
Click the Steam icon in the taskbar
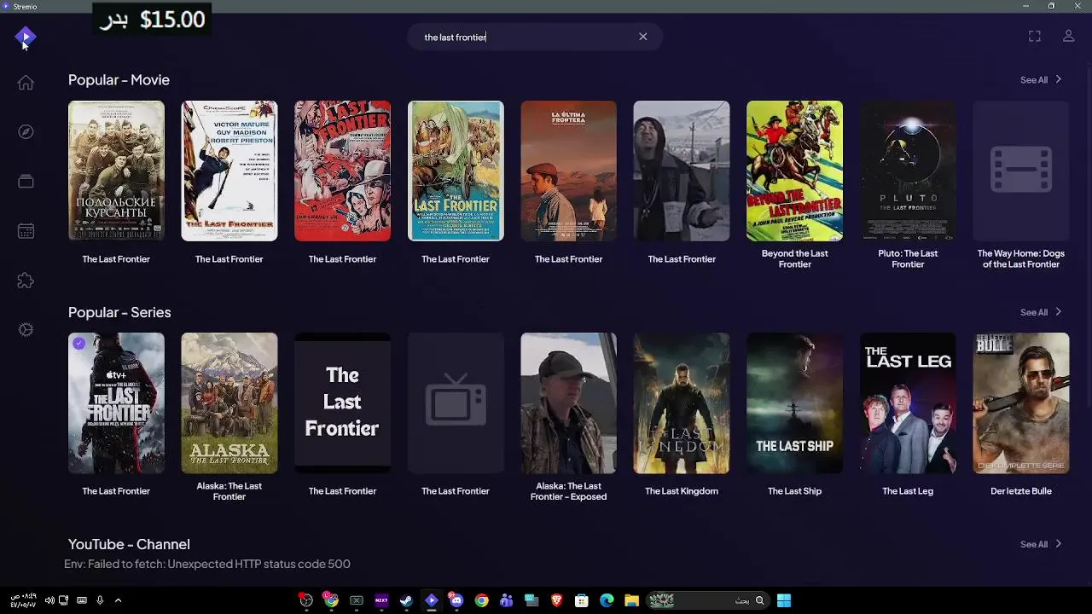406,600
